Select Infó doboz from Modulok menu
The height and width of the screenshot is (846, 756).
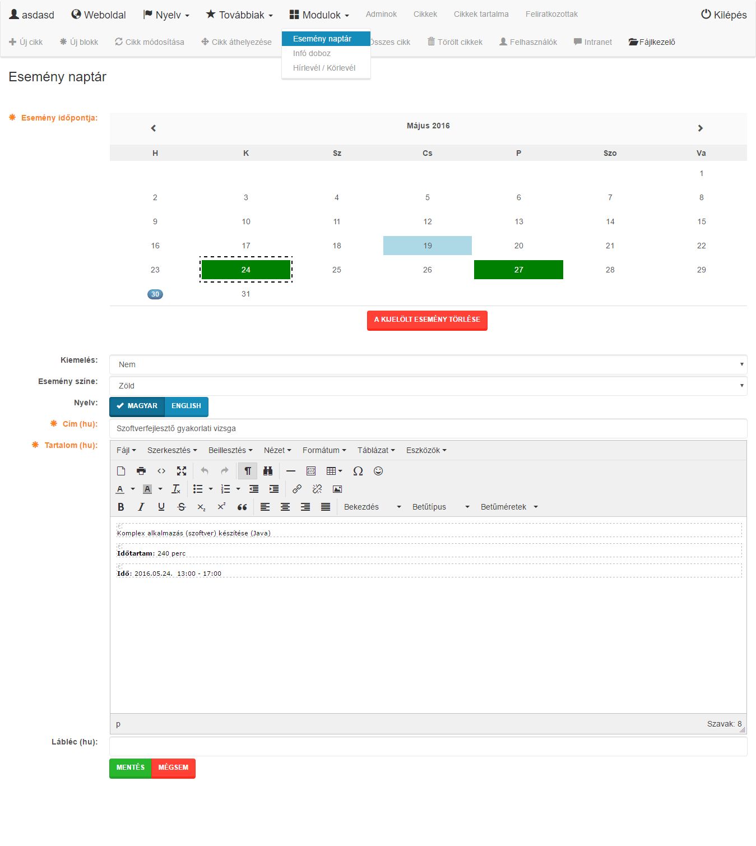312,53
